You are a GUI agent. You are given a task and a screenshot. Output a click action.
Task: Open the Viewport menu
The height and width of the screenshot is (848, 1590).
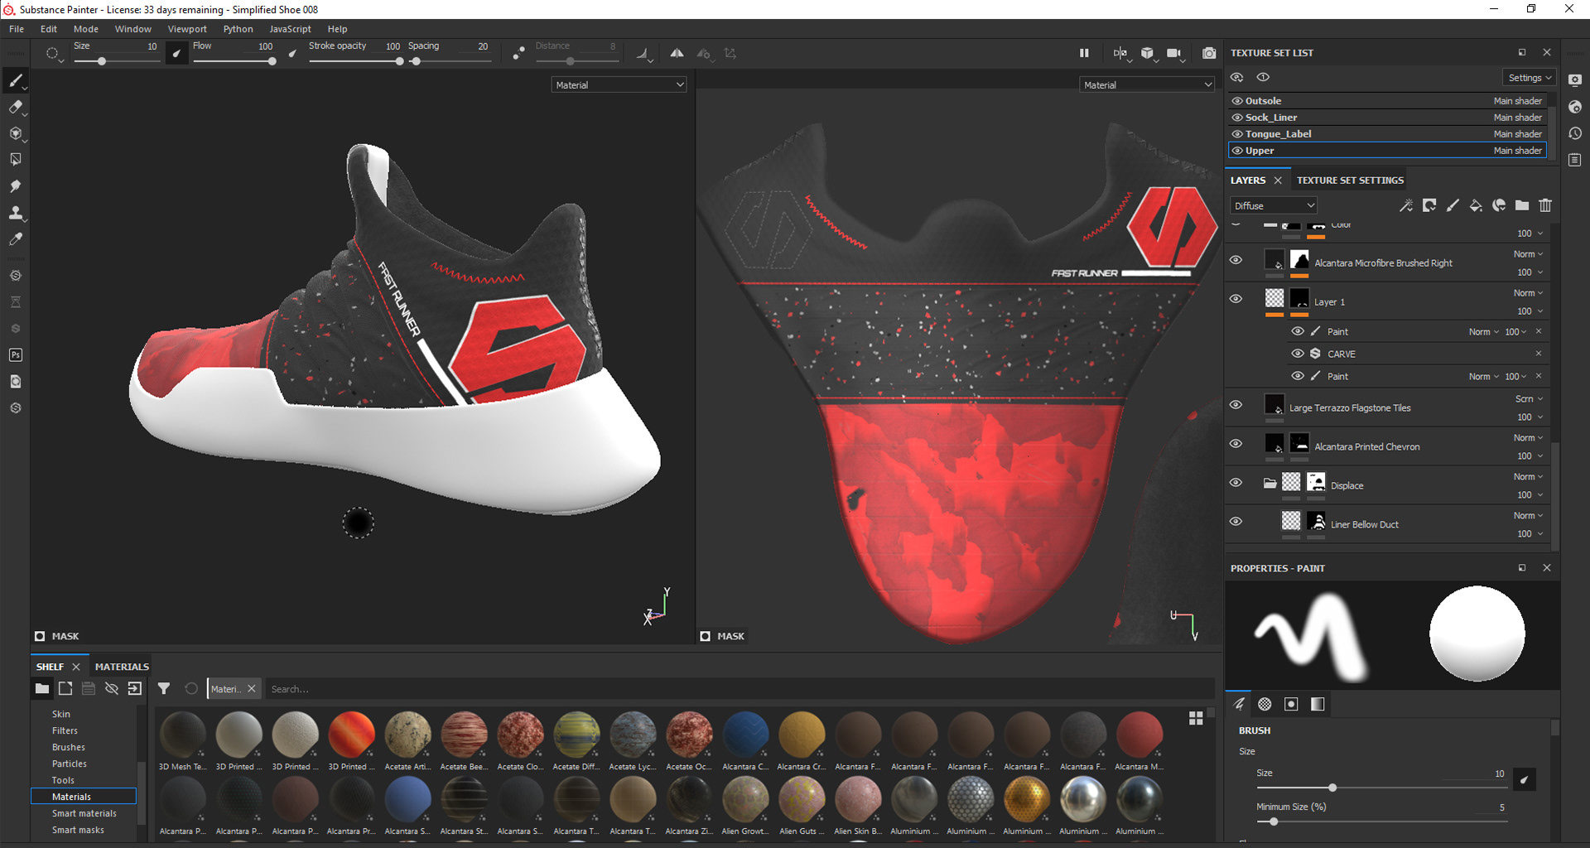(186, 28)
